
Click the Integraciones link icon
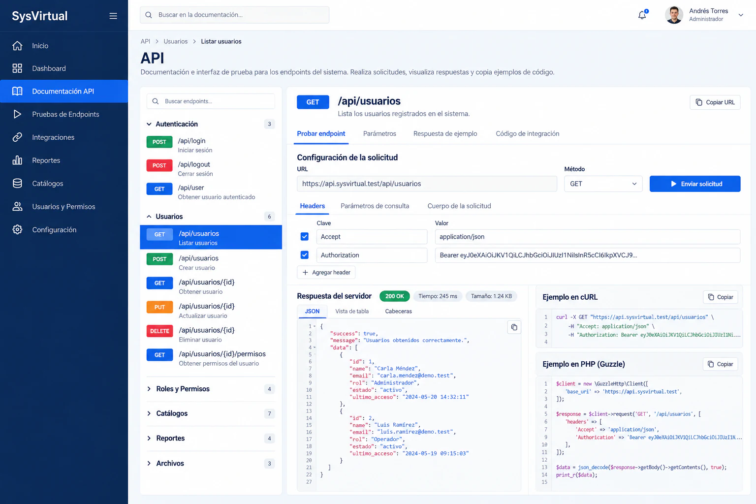17,137
